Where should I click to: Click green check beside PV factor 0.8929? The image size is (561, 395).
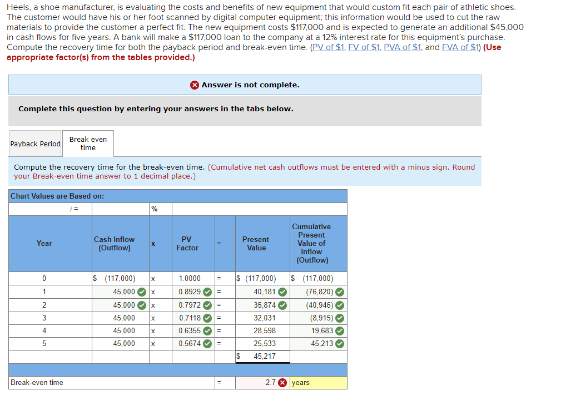tap(207, 292)
